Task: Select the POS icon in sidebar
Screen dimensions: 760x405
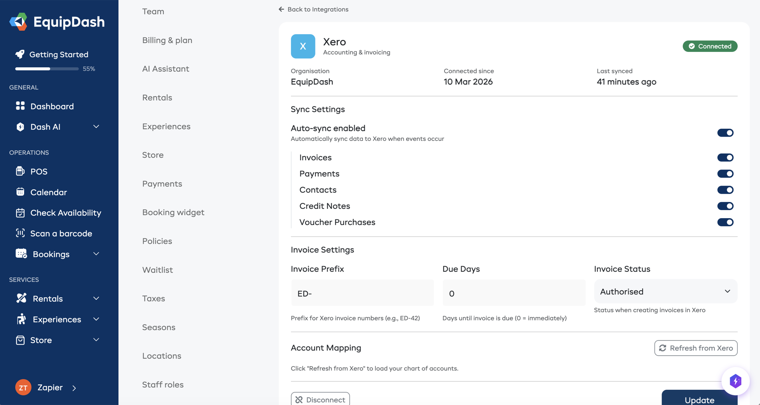Action: [x=20, y=171]
